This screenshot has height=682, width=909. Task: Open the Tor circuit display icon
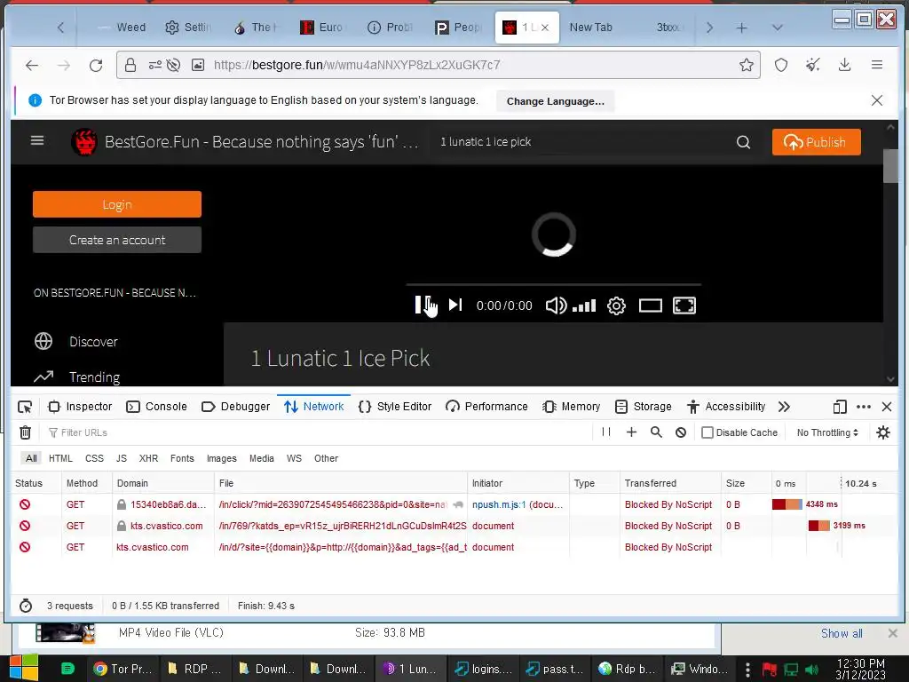coord(155,65)
